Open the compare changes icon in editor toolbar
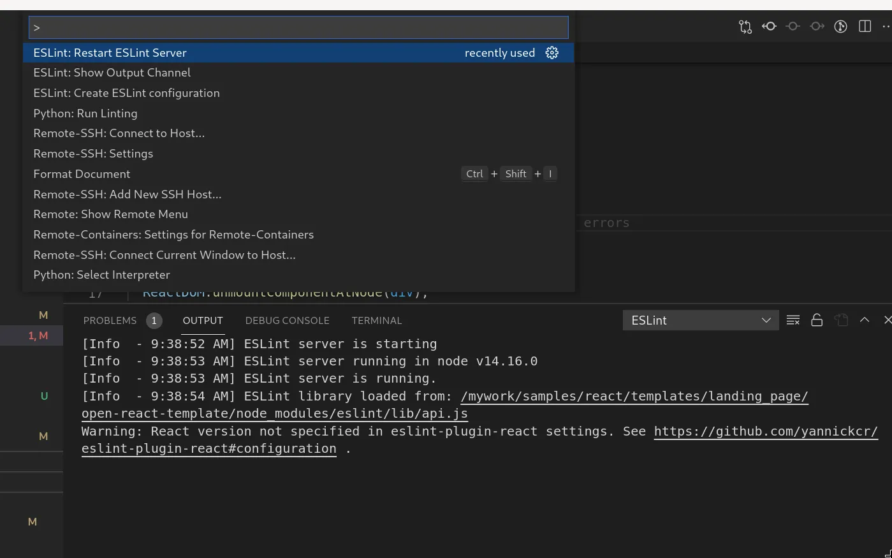This screenshot has width=892, height=558. 745,27
